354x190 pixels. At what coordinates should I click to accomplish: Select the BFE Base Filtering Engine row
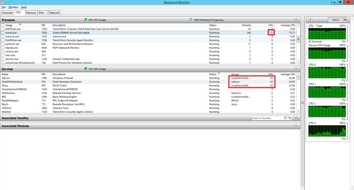pos(148,97)
